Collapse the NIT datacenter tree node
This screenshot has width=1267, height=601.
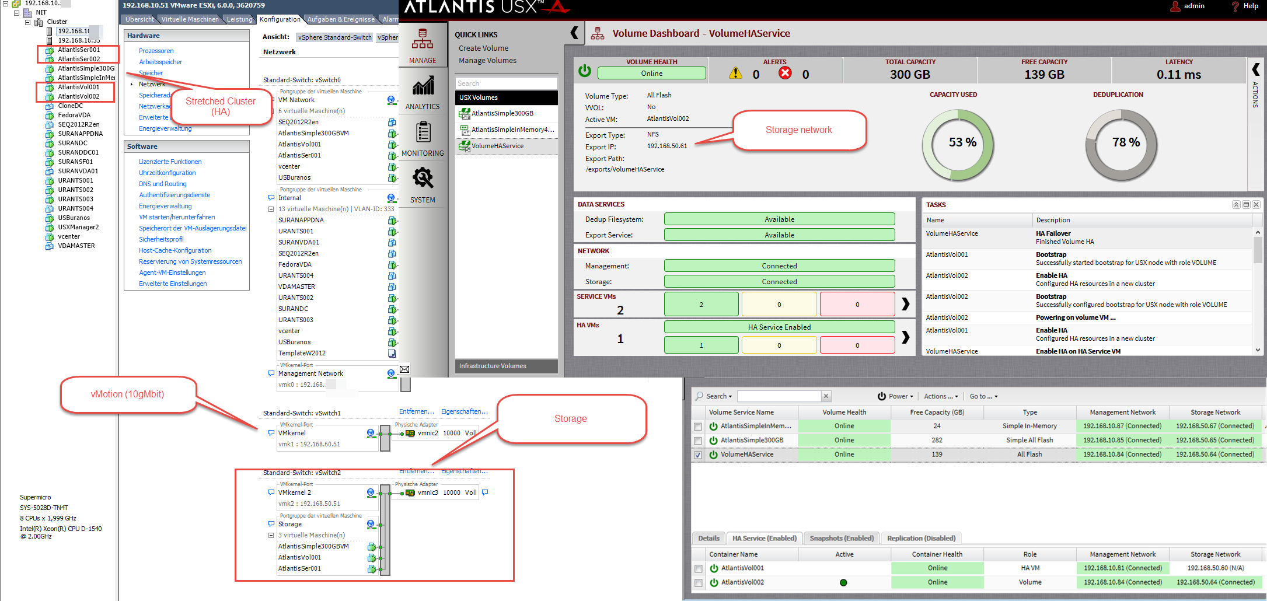pyautogui.click(x=16, y=12)
